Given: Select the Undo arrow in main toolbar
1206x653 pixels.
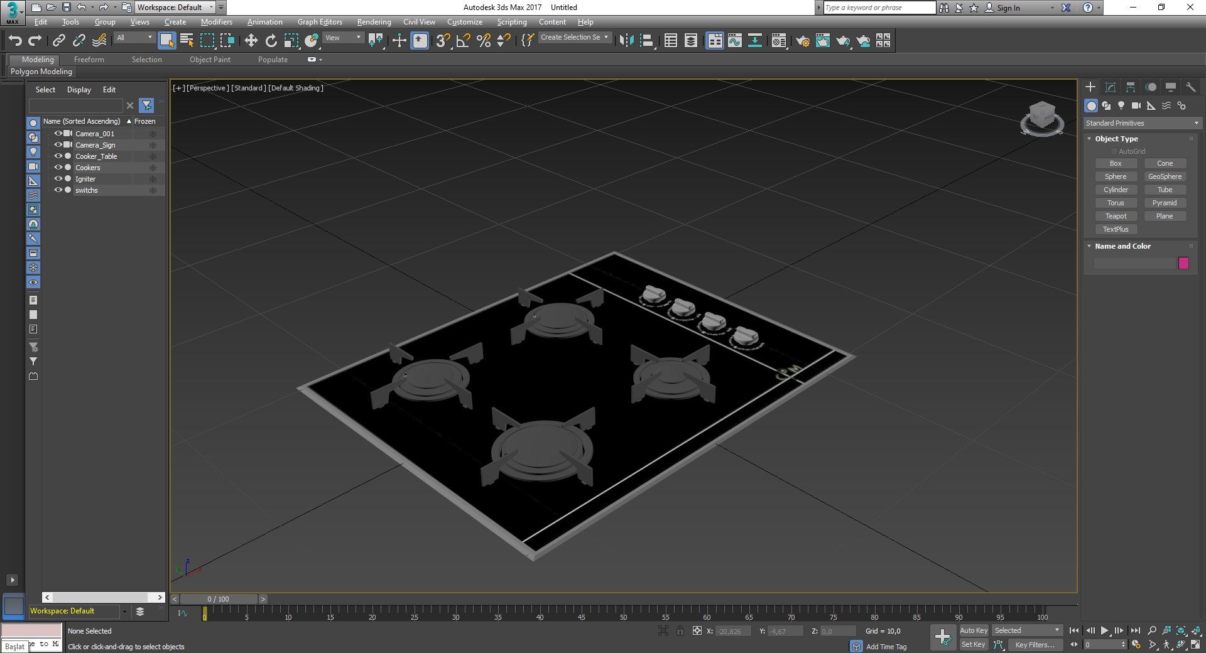Looking at the screenshot, I should (x=15, y=41).
